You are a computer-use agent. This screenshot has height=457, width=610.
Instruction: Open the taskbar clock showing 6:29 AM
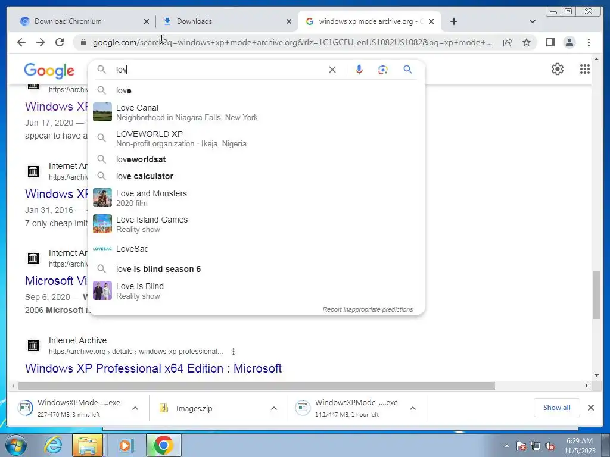coord(579,446)
